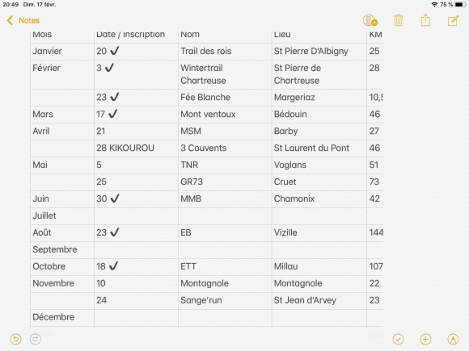Go back to the Notes list
This screenshot has width=469, height=351.
23,21
